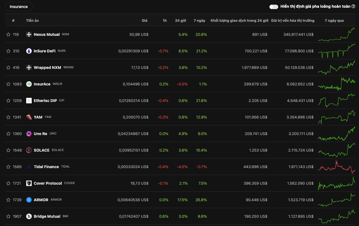359x226 pixels.
Task: Open the Wrapped NXM coin link
Action: point(47,68)
